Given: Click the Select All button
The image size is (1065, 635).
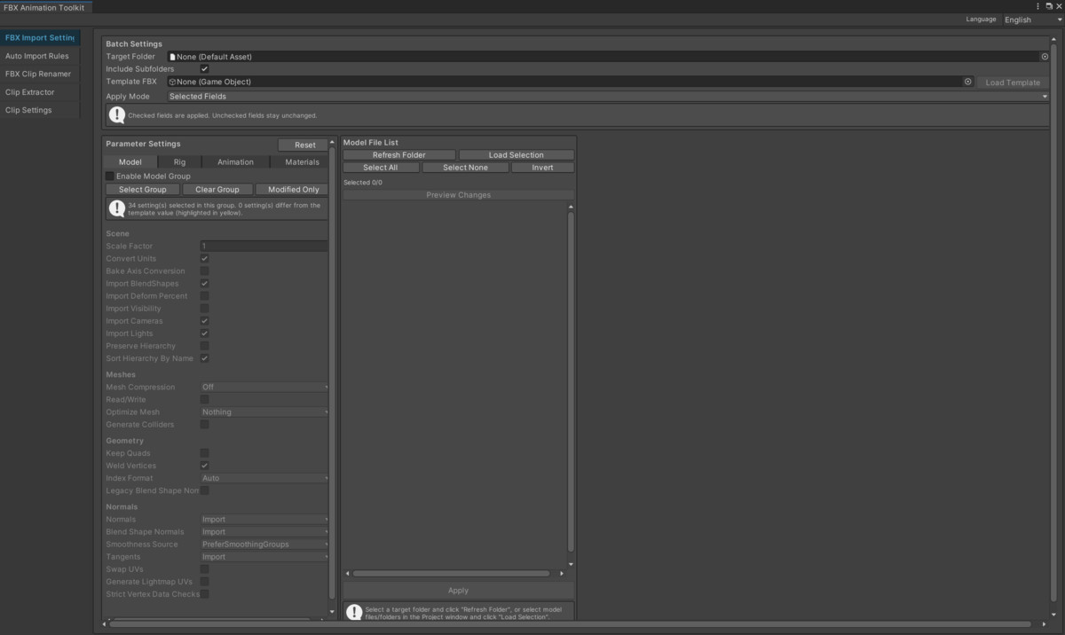Looking at the screenshot, I should tap(381, 168).
